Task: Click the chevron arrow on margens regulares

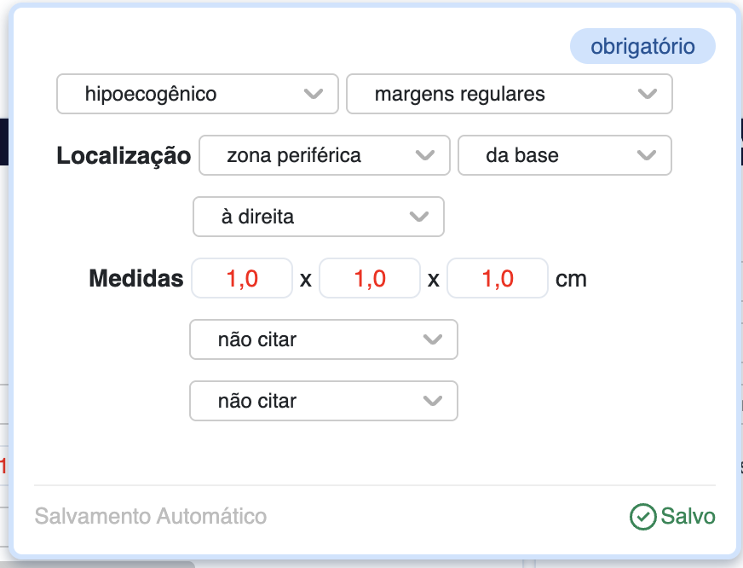Action: tap(648, 94)
